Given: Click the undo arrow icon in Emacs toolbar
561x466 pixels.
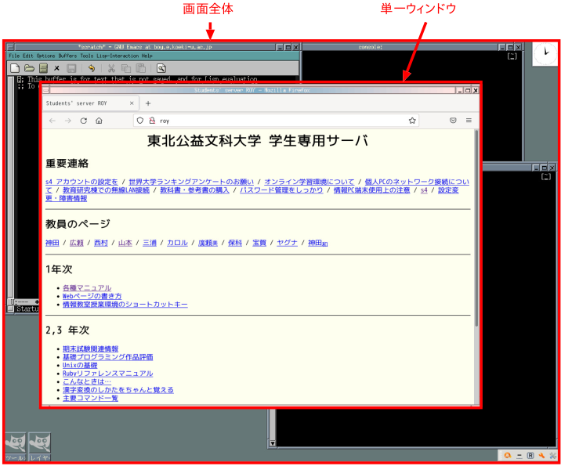Looking at the screenshot, I should coord(92,68).
